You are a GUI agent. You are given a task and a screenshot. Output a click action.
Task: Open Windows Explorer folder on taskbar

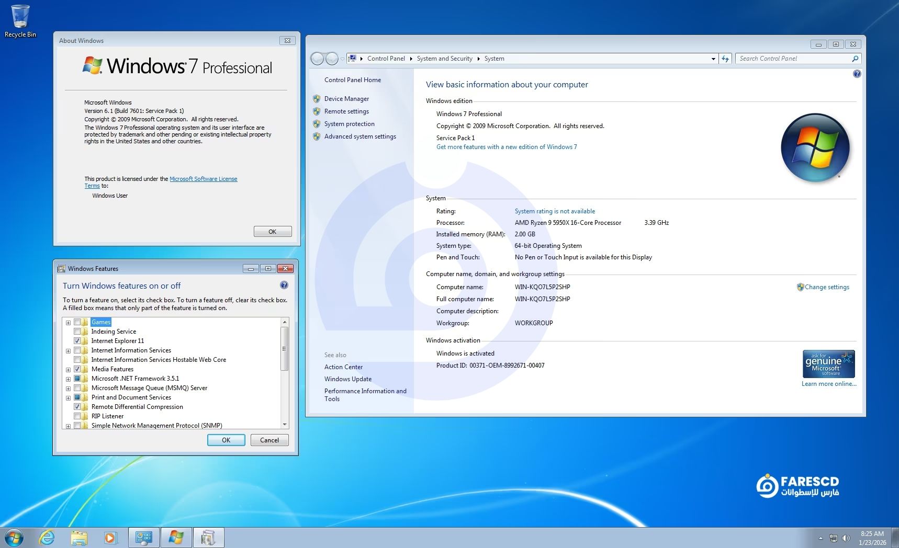pos(79,538)
